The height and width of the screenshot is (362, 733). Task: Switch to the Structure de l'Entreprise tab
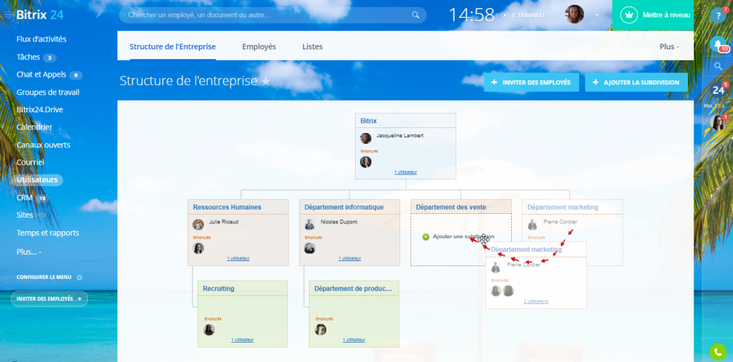(x=173, y=47)
